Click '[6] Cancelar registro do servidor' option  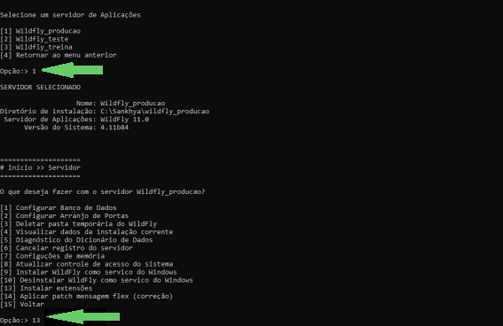tap(67, 248)
